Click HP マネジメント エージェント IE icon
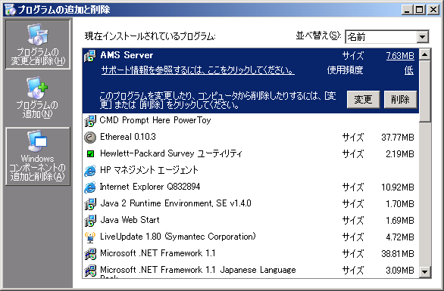This screenshot has width=444, height=291. 90,170
